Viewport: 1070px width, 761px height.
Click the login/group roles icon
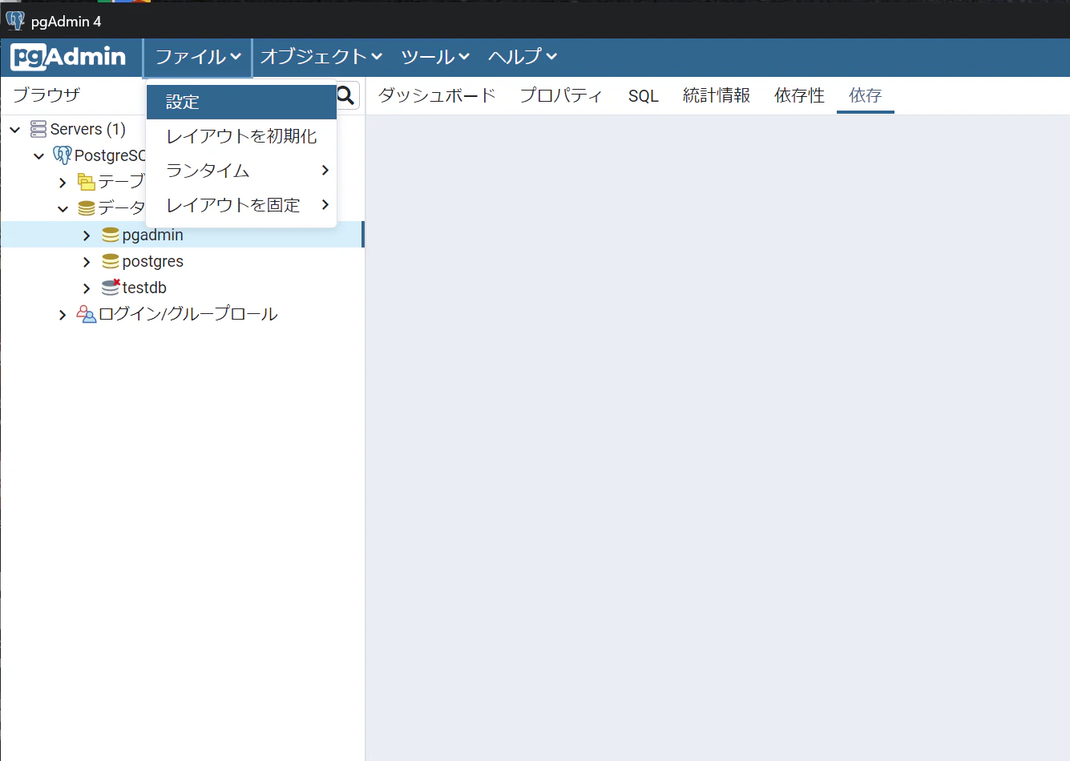point(87,314)
